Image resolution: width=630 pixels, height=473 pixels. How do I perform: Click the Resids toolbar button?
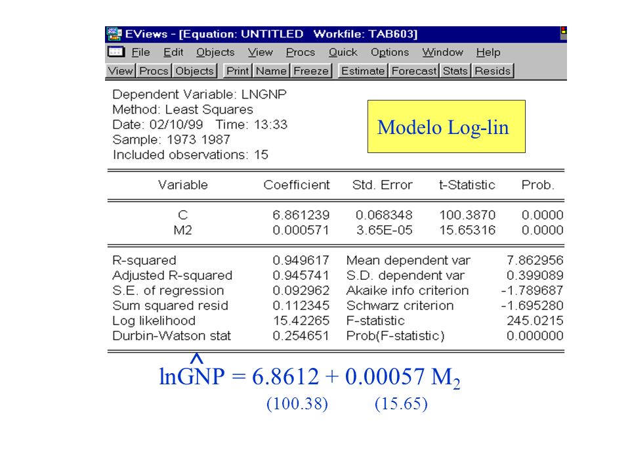[x=493, y=71]
